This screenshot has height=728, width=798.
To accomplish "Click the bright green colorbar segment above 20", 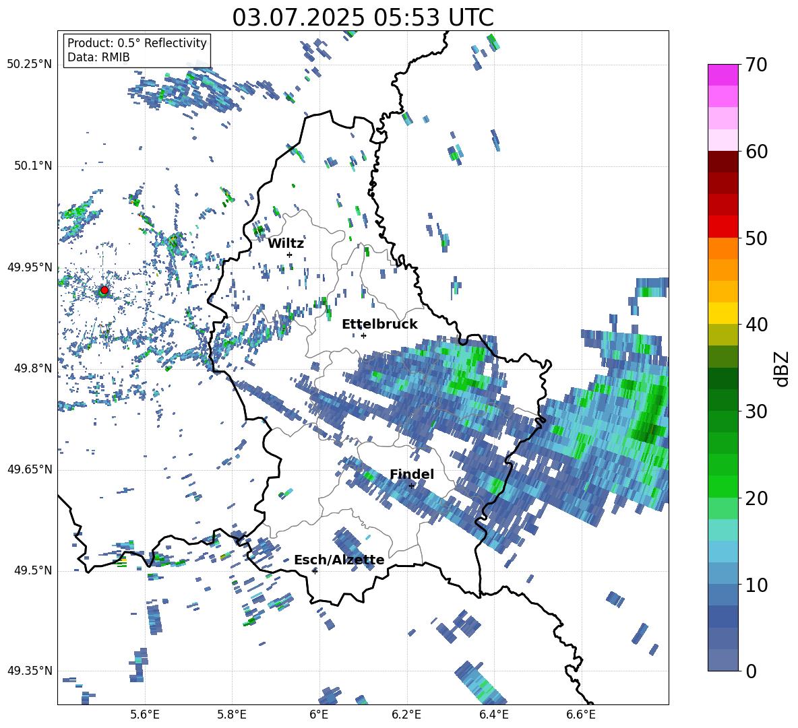I will (723, 486).
